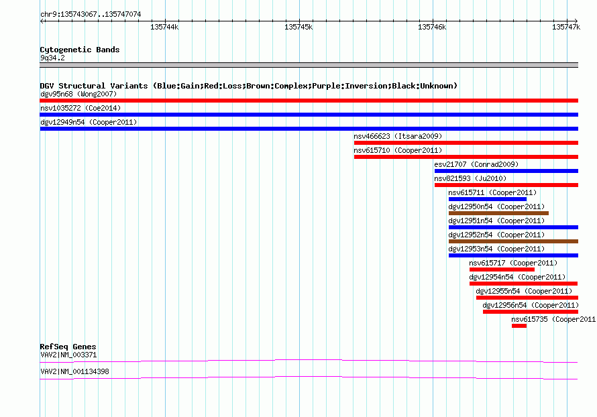Click the nsv615710 (Cooper2011) label
Viewport: 597px width, 417px height.
(398, 150)
